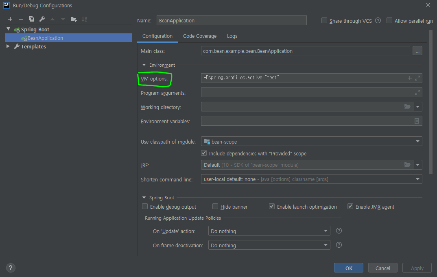Click the configuration panel vertical scrollbar

pos(430,102)
